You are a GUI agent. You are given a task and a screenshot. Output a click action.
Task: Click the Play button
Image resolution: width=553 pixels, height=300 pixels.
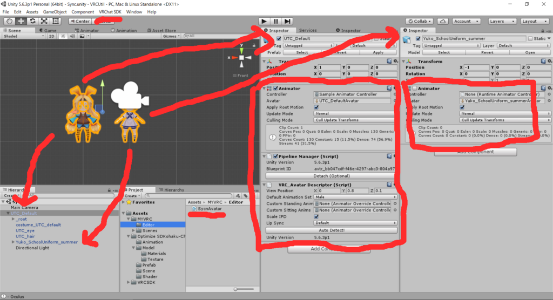(264, 21)
